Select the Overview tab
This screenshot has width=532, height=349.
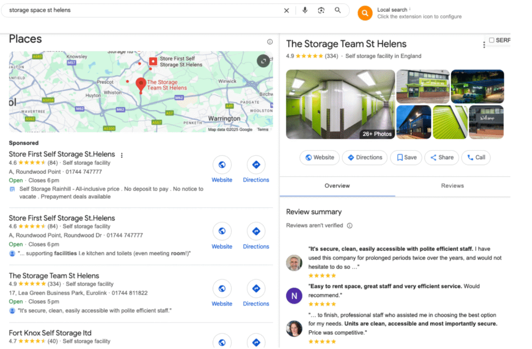click(x=337, y=186)
